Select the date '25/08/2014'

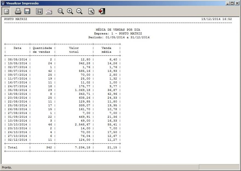pos(17,105)
